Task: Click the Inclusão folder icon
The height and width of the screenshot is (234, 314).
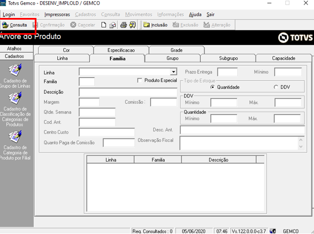Action: (146, 25)
